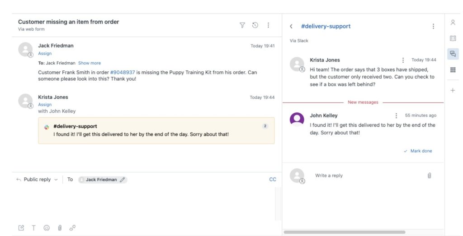
Task: Open the #delivery-support side conversation card
Action: [x=156, y=130]
